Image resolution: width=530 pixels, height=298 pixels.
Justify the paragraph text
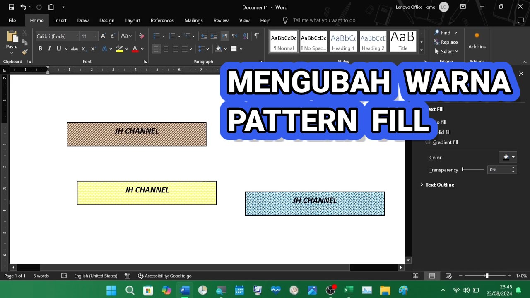[x=185, y=49]
